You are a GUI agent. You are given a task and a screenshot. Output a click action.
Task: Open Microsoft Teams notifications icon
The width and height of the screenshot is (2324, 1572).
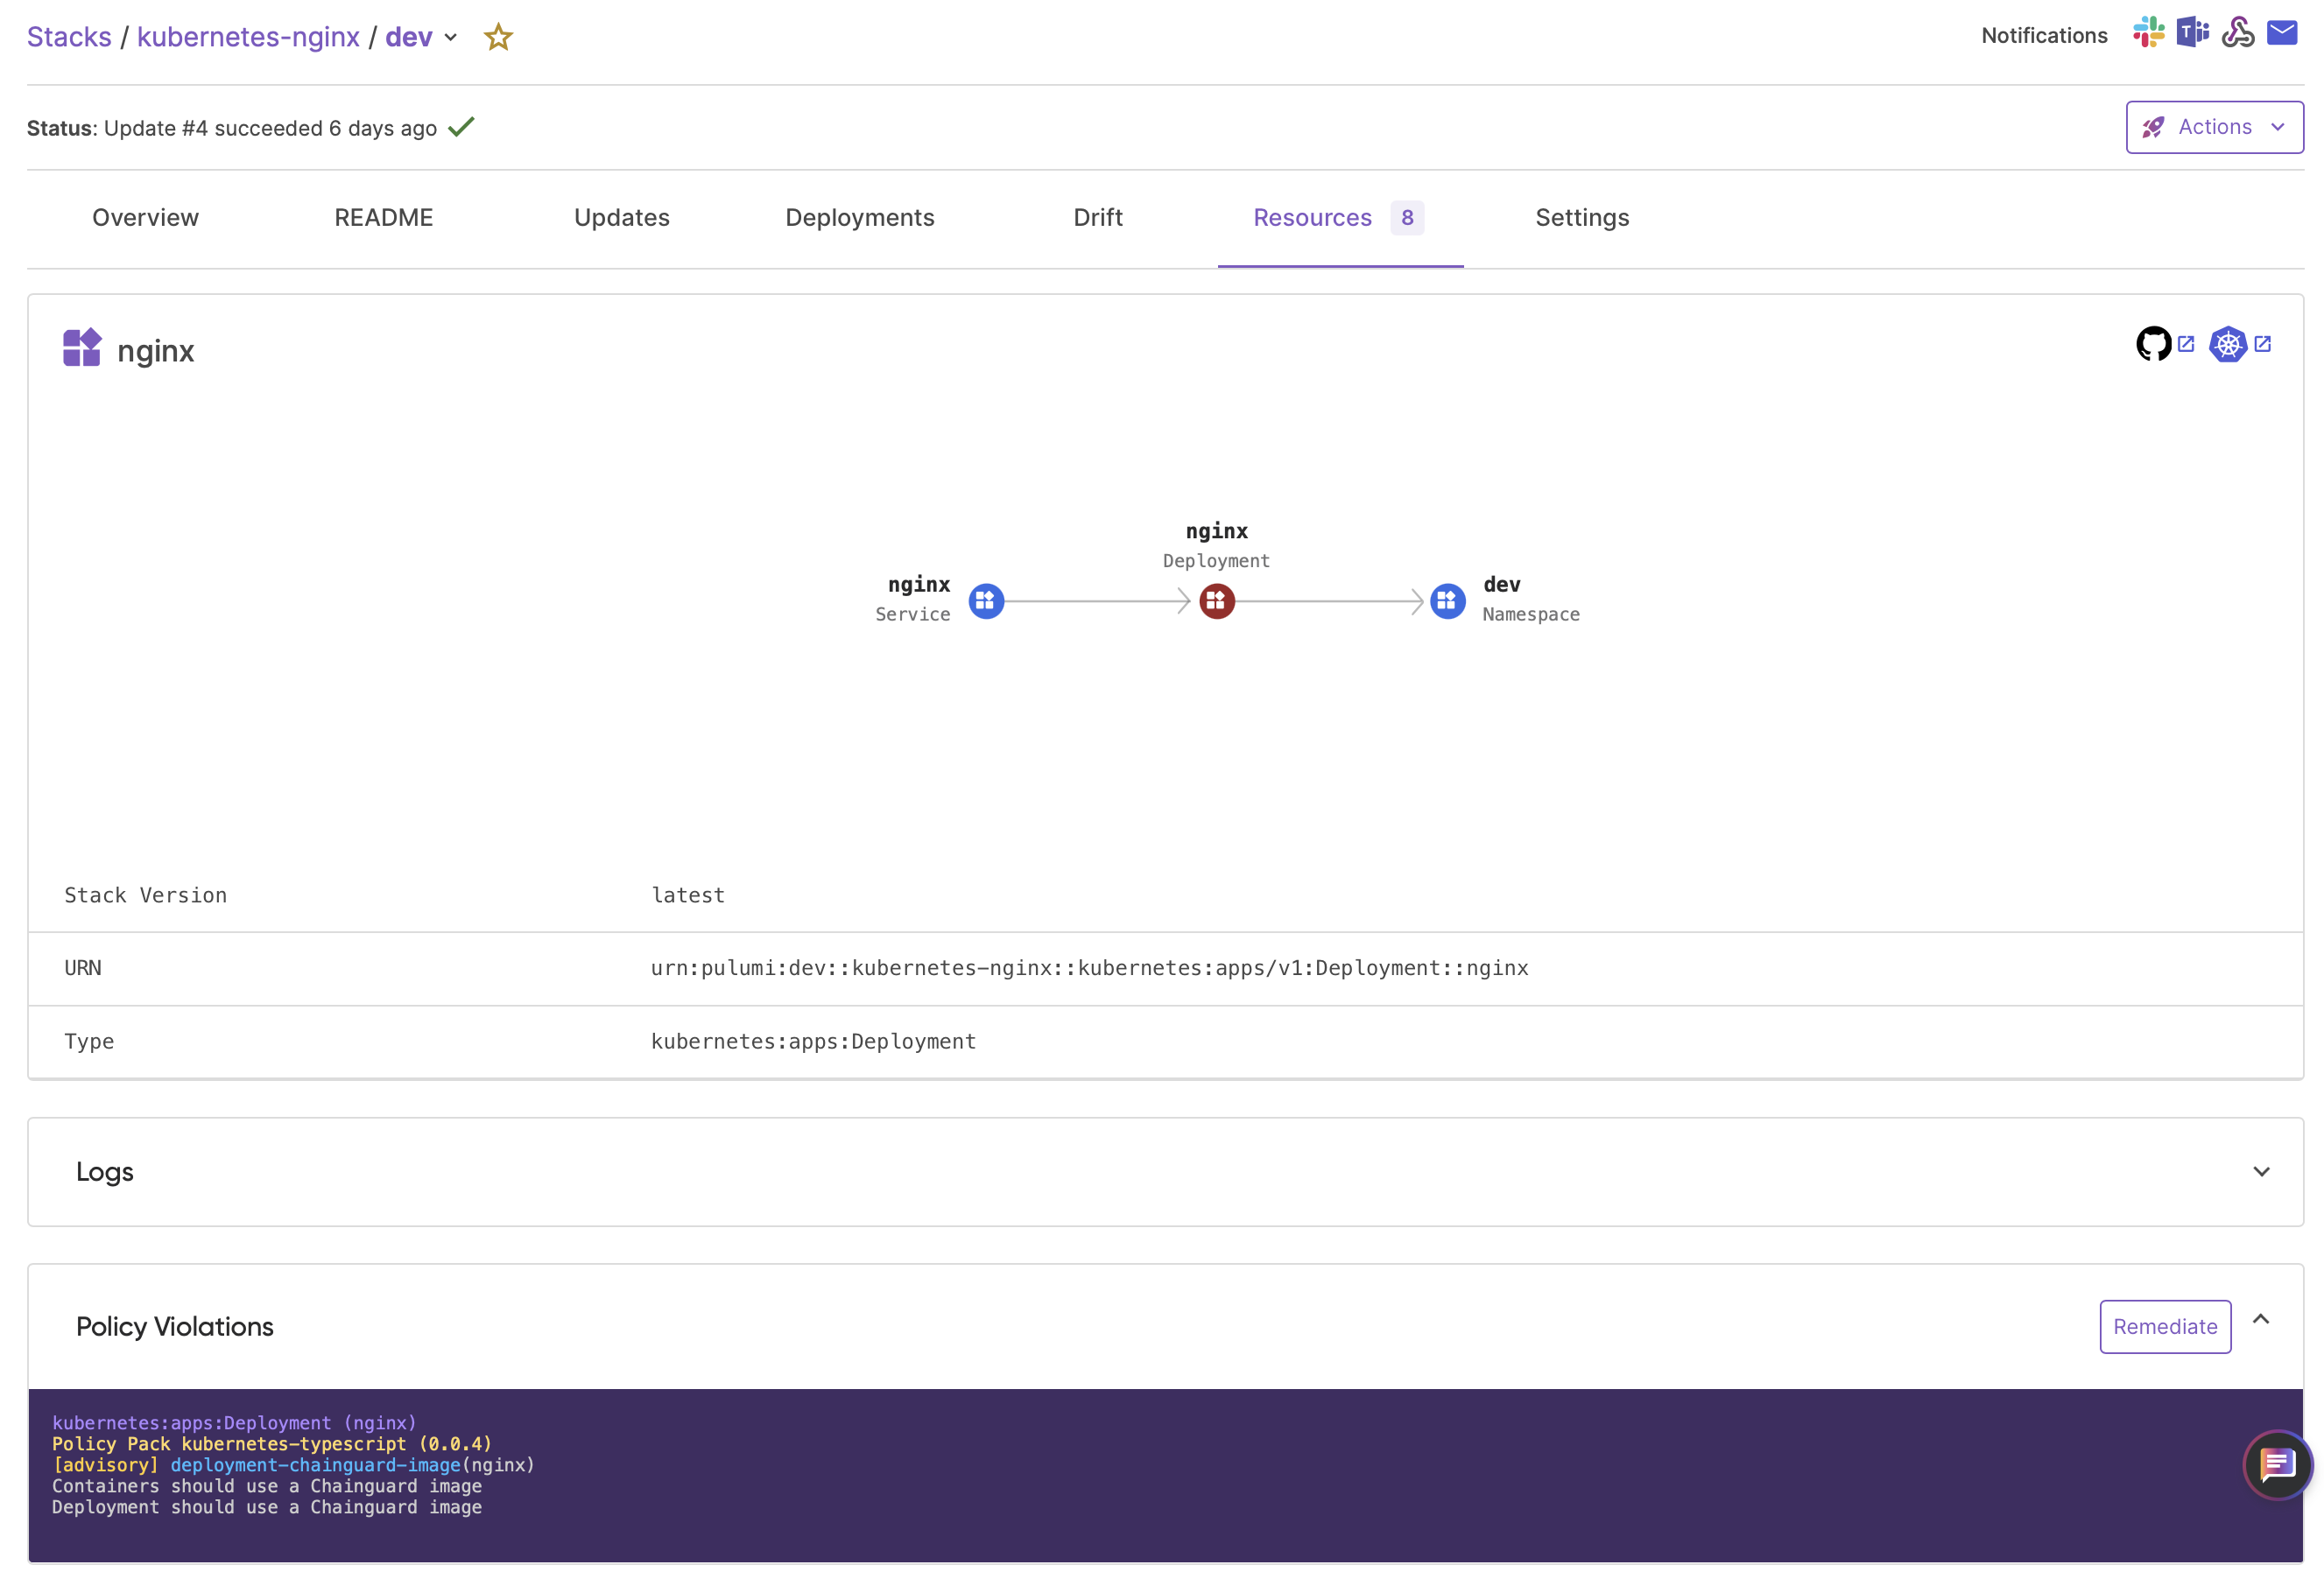[x=2192, y=33]
